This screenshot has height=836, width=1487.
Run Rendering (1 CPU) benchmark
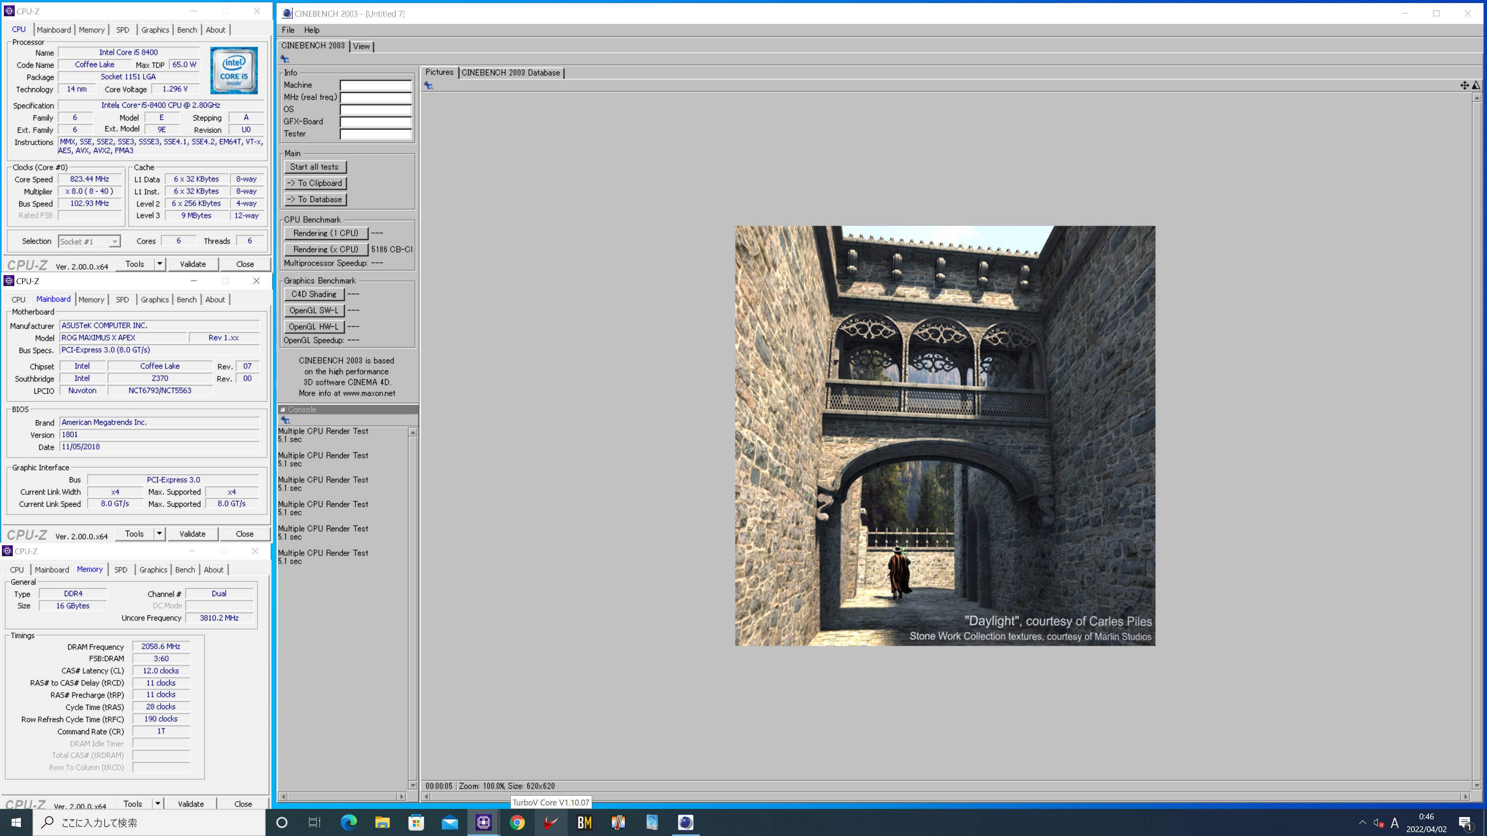point(326,233)
